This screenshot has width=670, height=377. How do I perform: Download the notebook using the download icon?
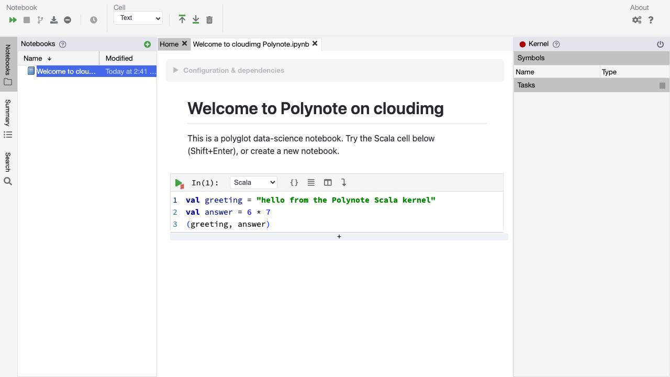54,20
